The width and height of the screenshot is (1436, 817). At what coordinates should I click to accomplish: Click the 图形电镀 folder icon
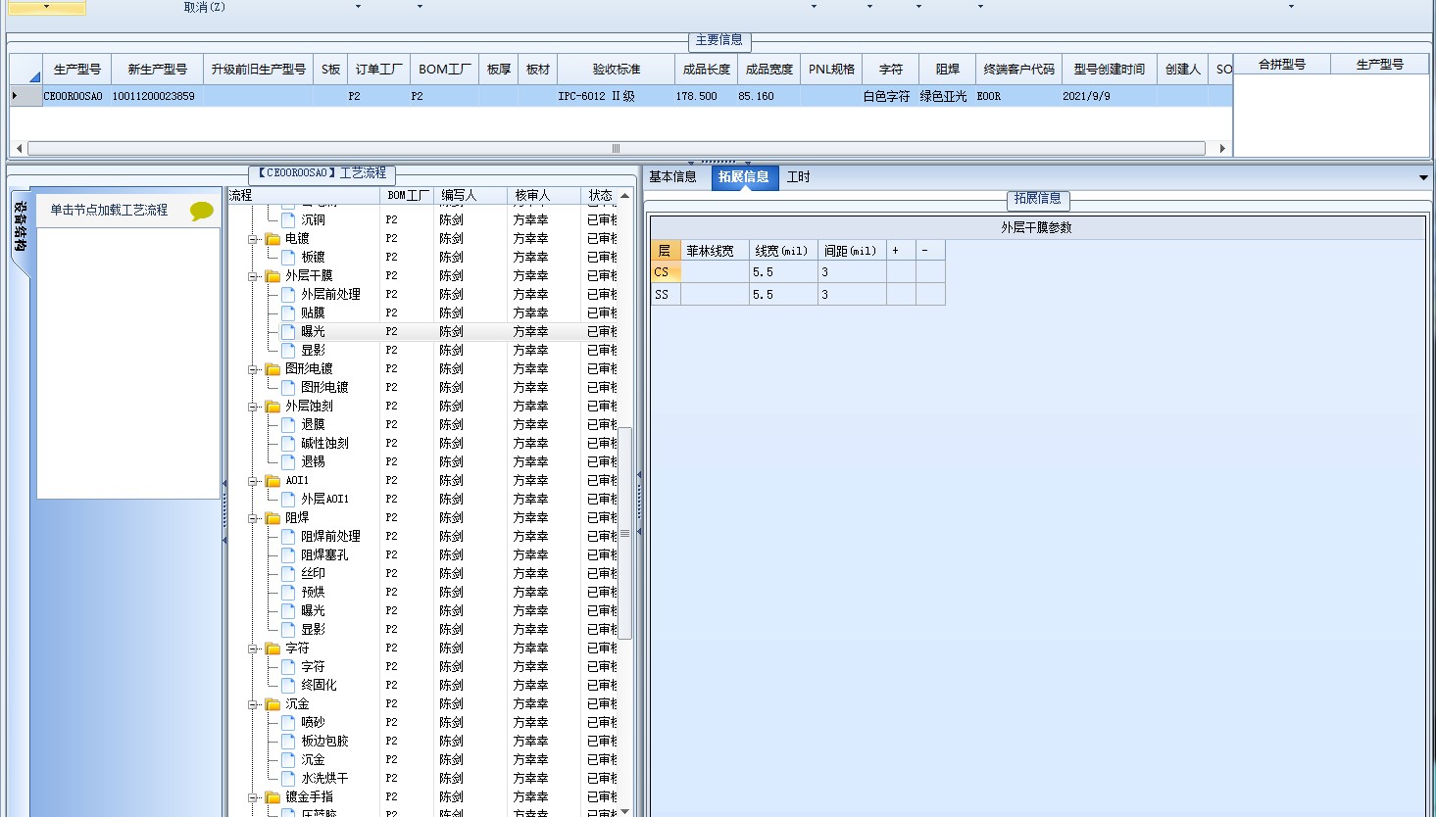tap(273, 369)
